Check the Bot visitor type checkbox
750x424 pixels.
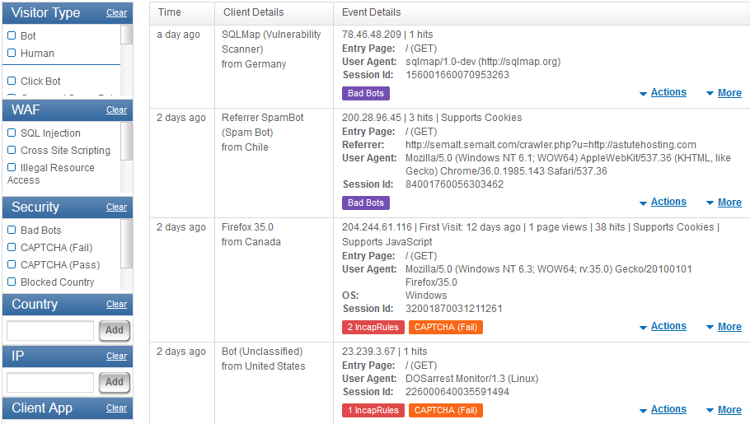pos(12,36)
